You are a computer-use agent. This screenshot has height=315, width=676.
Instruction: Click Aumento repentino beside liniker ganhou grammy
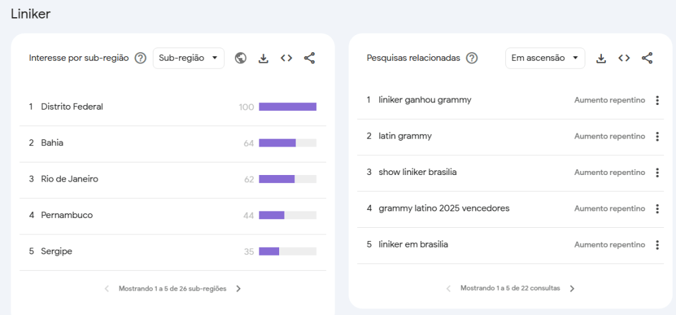[610, 100]
